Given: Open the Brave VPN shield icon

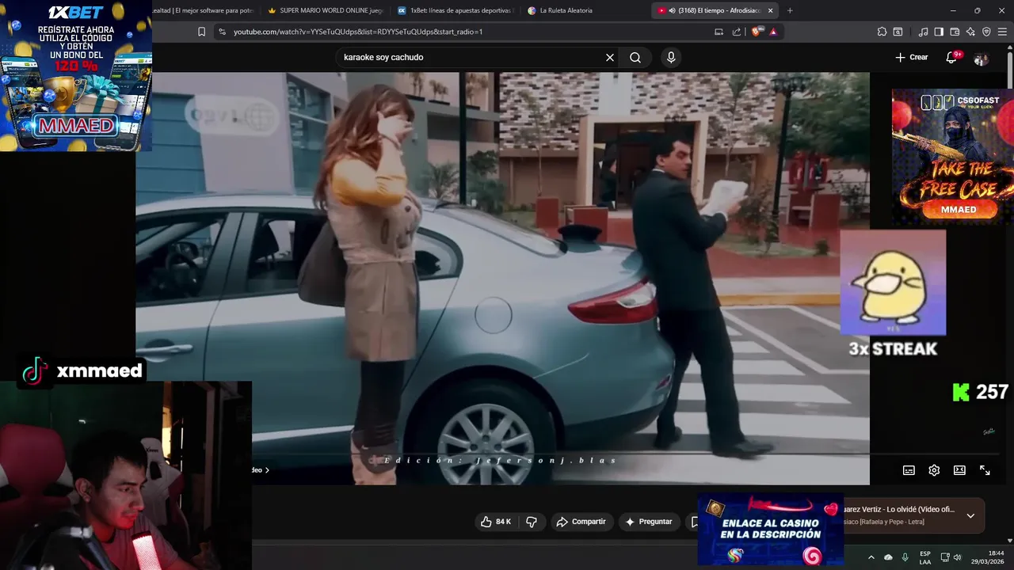Looking at the screenshot, I should (x=986, y=32).
